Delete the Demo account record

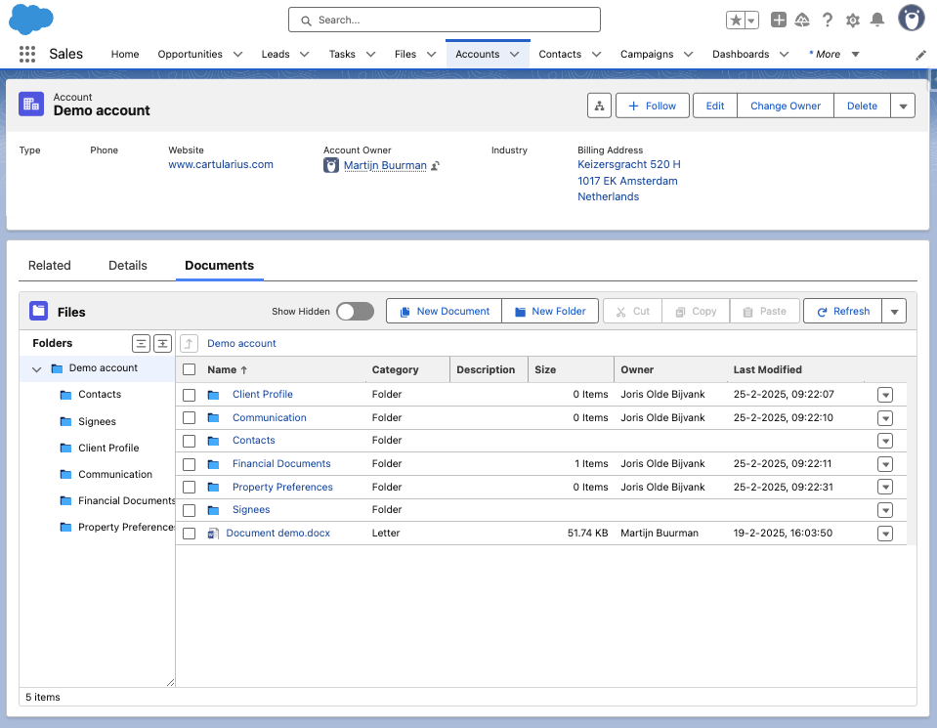click(x=862, y=106)
